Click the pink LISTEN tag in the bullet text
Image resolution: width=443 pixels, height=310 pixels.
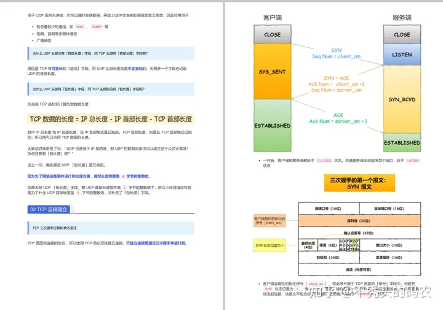coord(413,161)
